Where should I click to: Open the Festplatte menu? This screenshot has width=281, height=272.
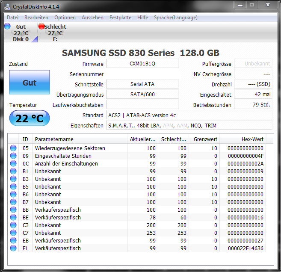tap(120, 18)
